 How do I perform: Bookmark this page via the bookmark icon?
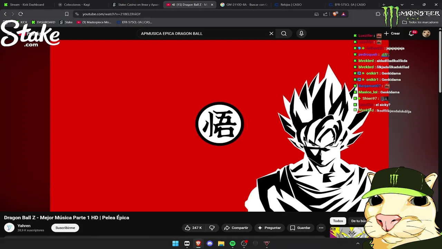tap(67, 14)
